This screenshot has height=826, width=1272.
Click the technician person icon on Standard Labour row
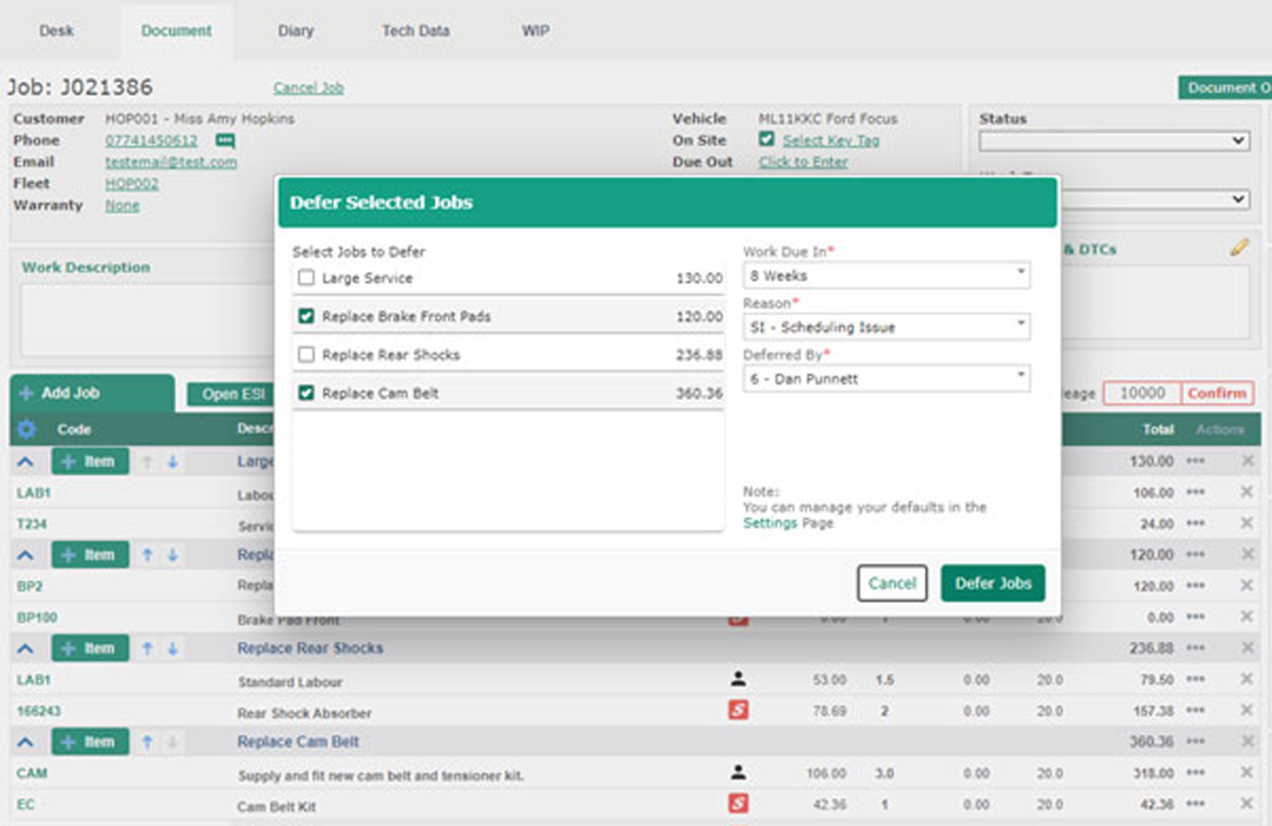point(738,680)
